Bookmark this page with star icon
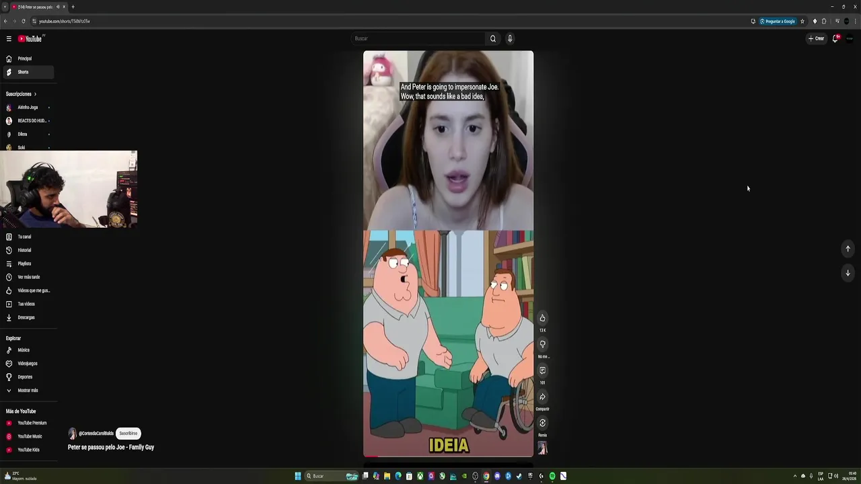This screenshot has width=861, height=484. click(x=802, y=22)
